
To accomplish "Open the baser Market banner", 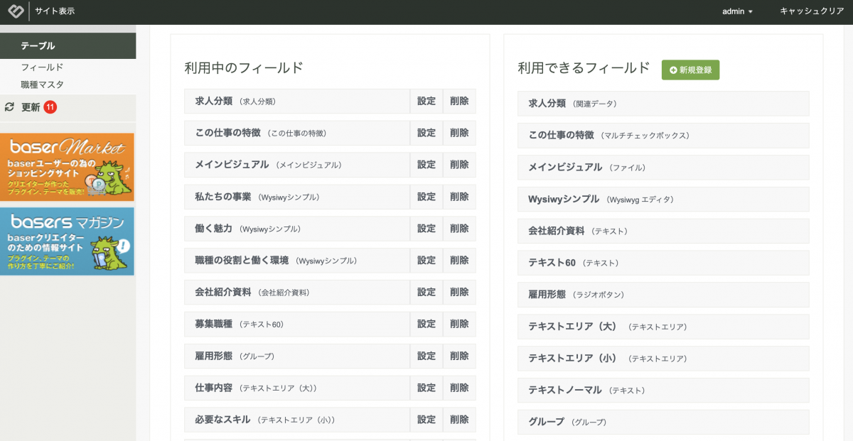I will click(x=68, y=167).
